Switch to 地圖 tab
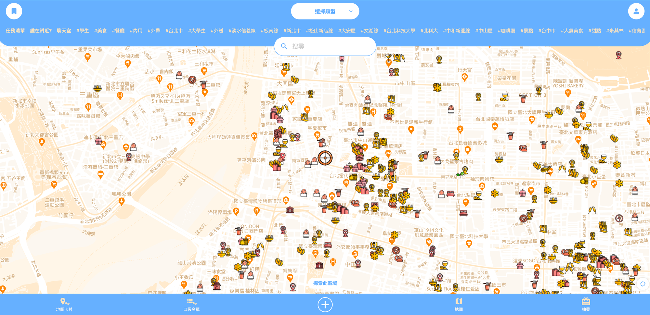 click(x=459, y=305)
